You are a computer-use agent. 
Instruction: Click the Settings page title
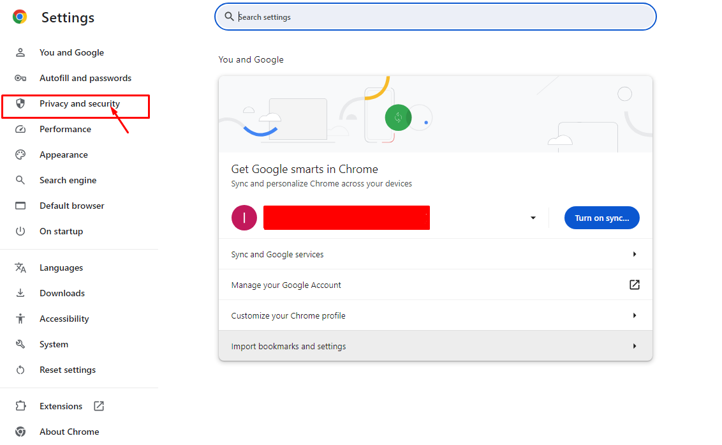pos(68,17)
